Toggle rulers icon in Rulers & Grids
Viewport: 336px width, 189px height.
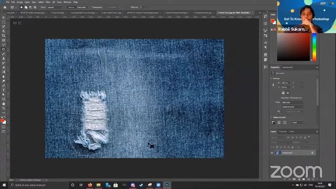pos(273,122)
